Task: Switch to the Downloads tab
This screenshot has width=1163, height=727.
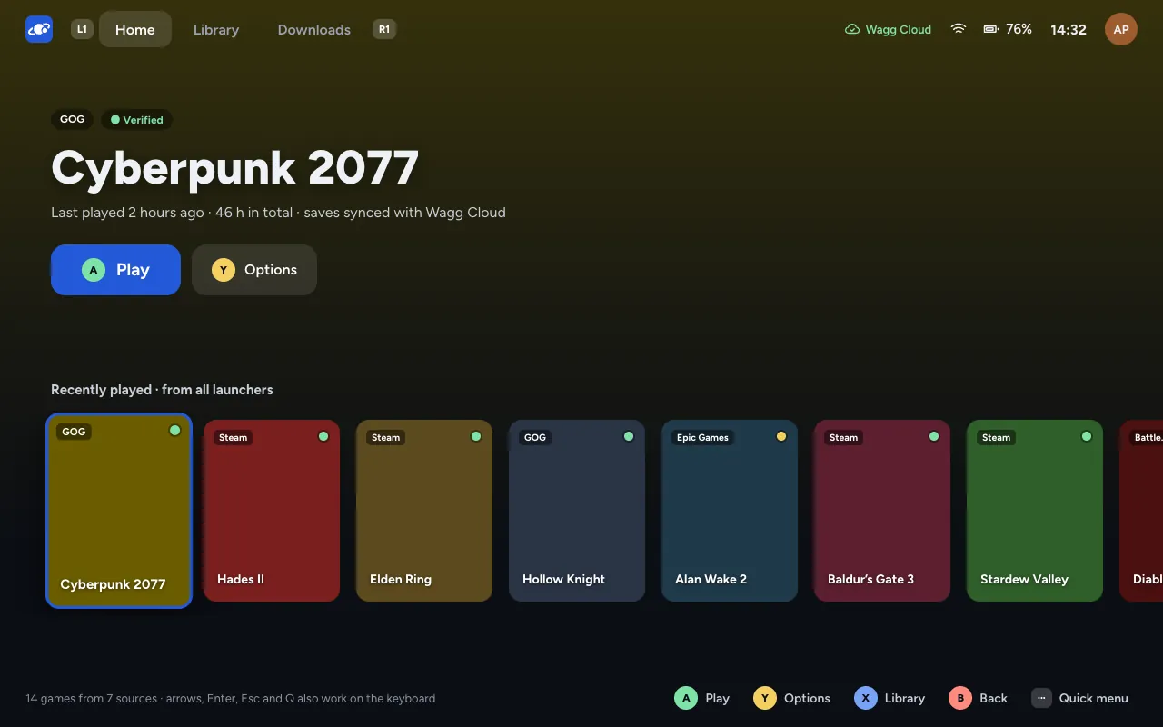Action: 314,29
